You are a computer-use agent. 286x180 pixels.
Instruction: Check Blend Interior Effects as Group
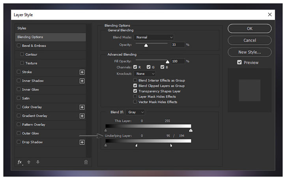click(135, 80)
